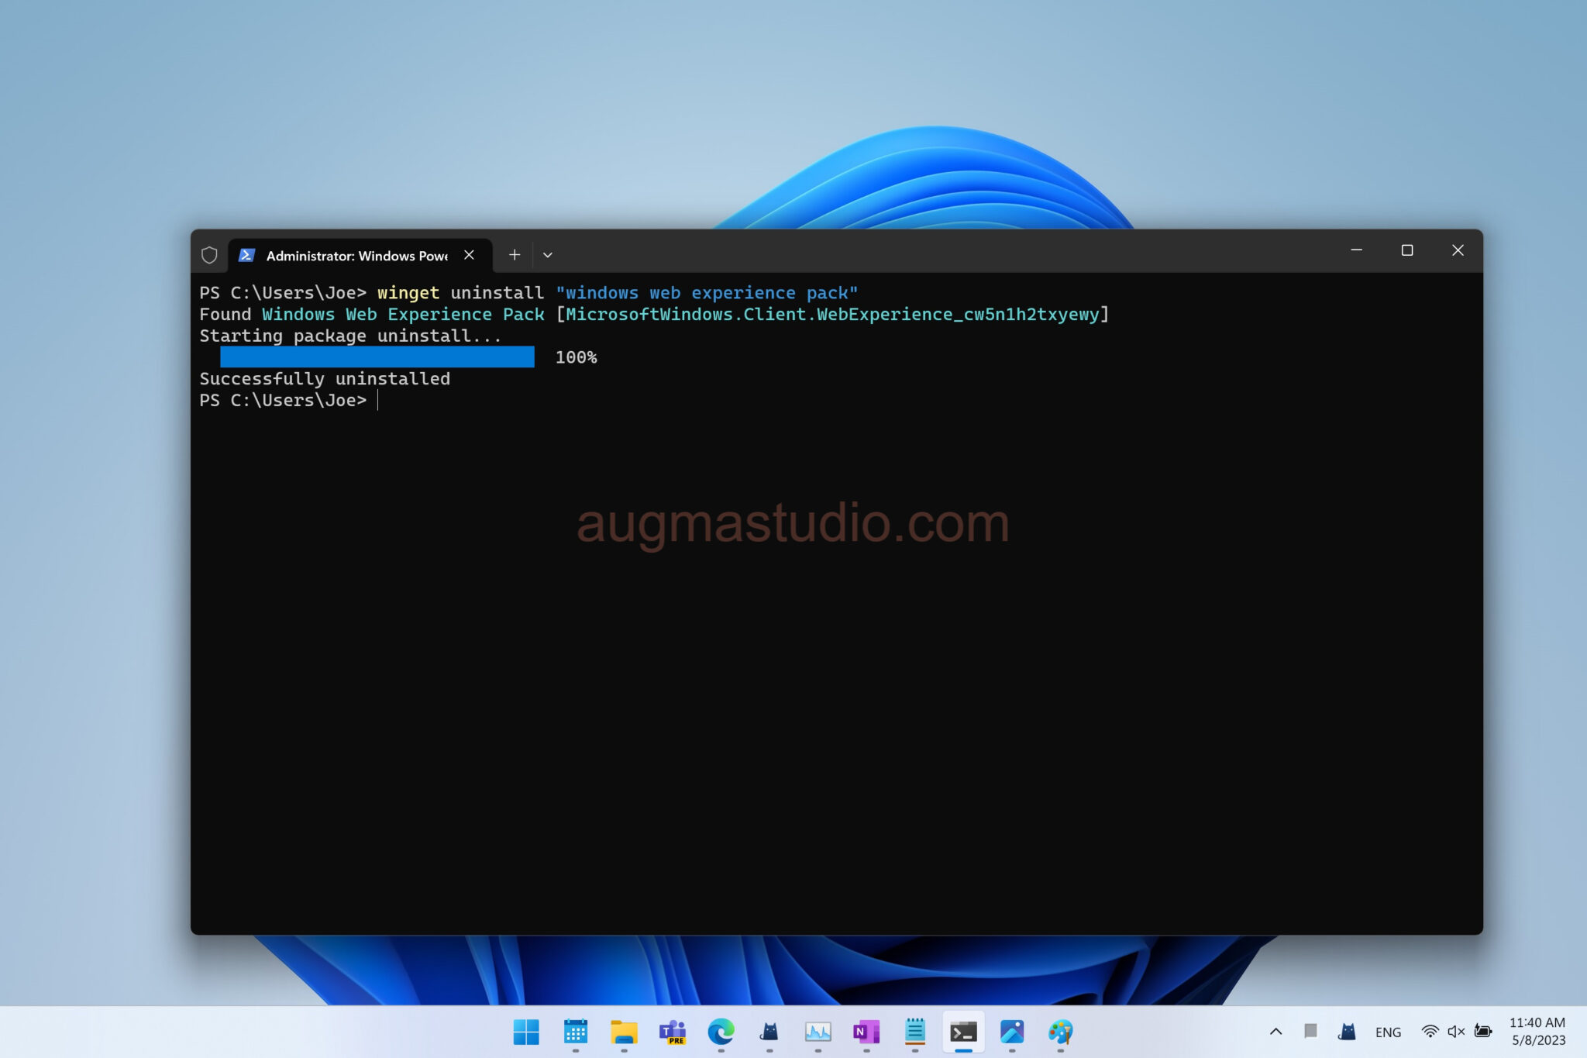
Task: Switch keyboard language via ENG indicator
Action: (1389, 1032)
